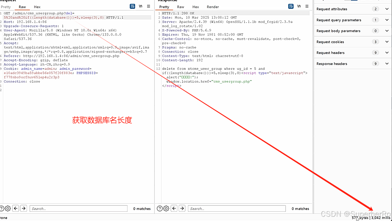Open Request pane hamburger options menu
The image size is (392, 221).
[x=148, y=6]
